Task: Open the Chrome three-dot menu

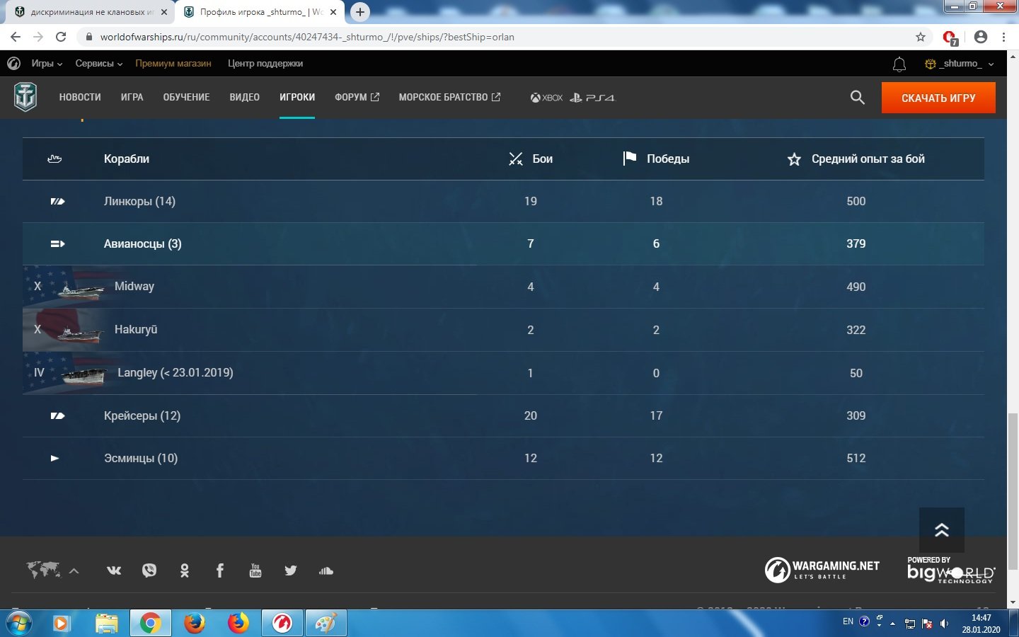Action: click(1004, 37)
